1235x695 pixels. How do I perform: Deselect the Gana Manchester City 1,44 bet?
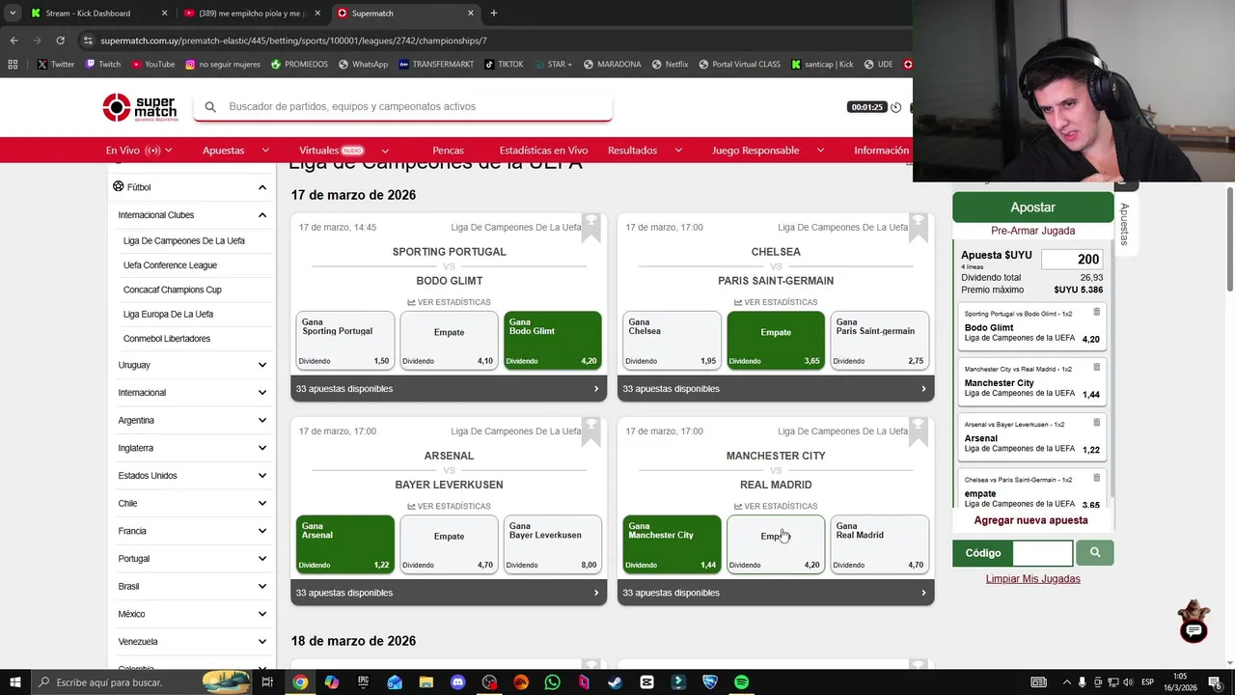click(672, 543)
